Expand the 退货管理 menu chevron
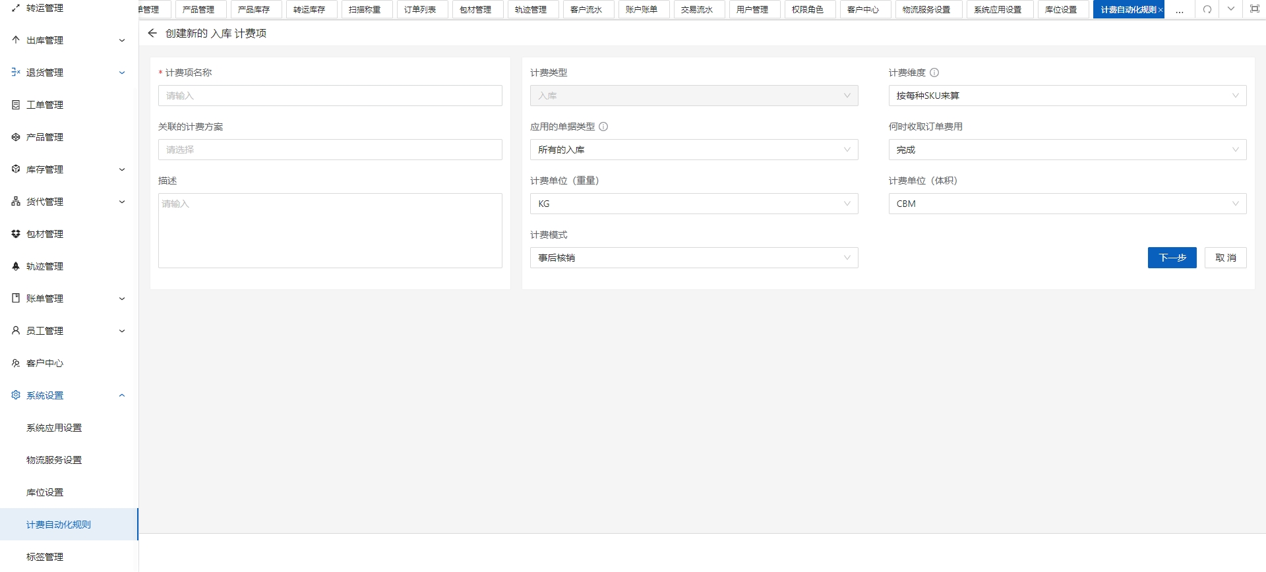This screenshot has height=572, width=1266. point(122,72)
